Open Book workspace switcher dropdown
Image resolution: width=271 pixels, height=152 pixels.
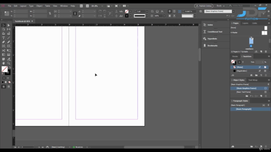click(221, 5)
